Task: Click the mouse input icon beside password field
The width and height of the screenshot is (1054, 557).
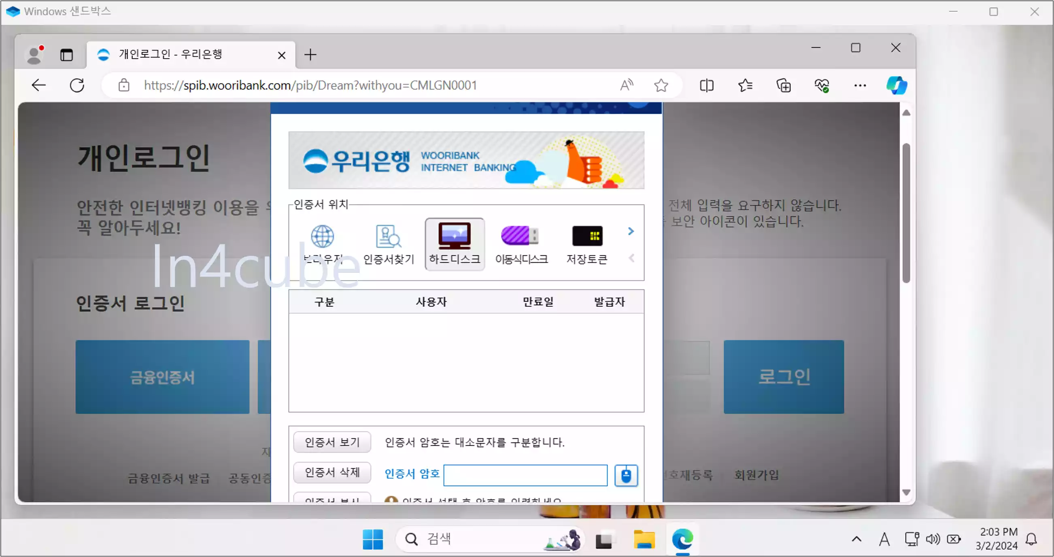Action: 626,475
